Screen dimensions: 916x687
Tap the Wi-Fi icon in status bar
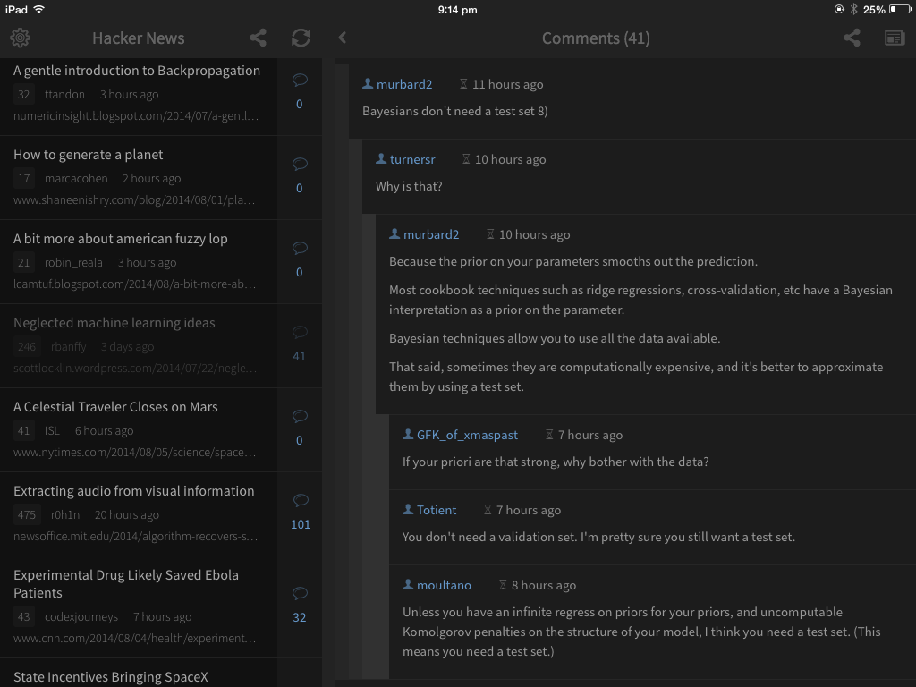[x=39, y=9]
